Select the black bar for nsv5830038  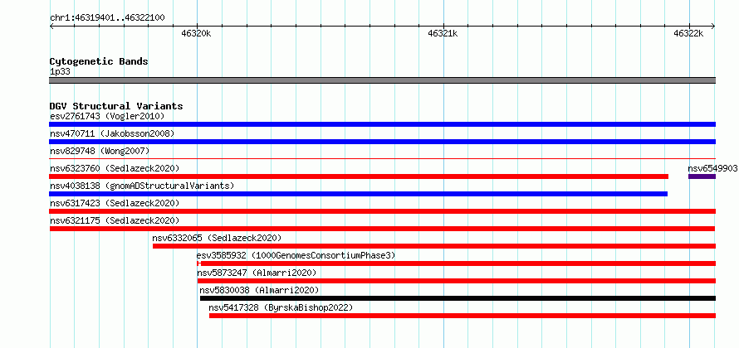(458, 298)
